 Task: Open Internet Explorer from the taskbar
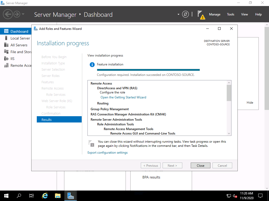[45, 196]
